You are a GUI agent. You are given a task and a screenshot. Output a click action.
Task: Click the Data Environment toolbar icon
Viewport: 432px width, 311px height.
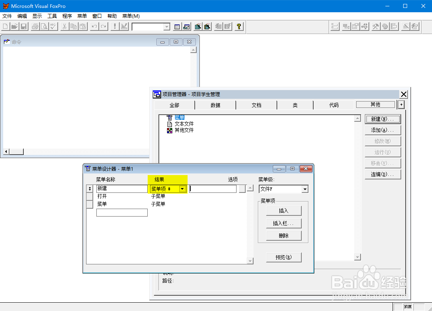coord(346,26)
